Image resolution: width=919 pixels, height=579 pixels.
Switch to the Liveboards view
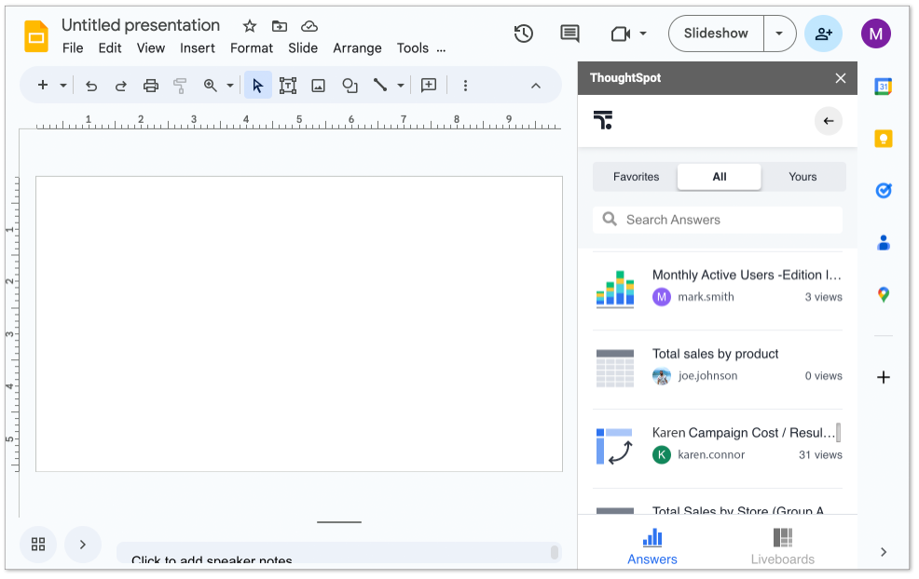(783, 545)
